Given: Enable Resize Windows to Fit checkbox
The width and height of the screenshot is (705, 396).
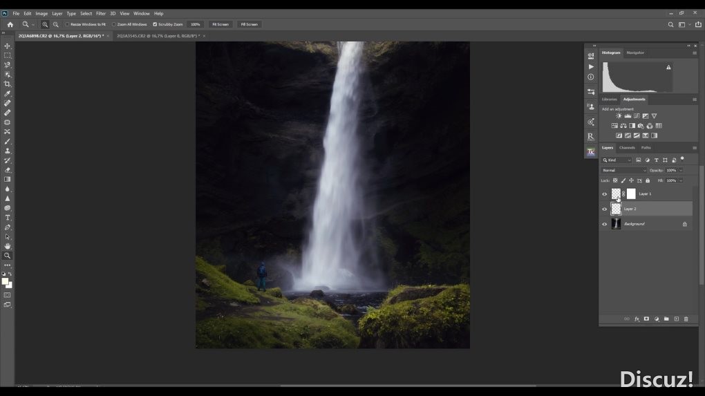Looking at the screenshot, I should [x=68, y=24].
